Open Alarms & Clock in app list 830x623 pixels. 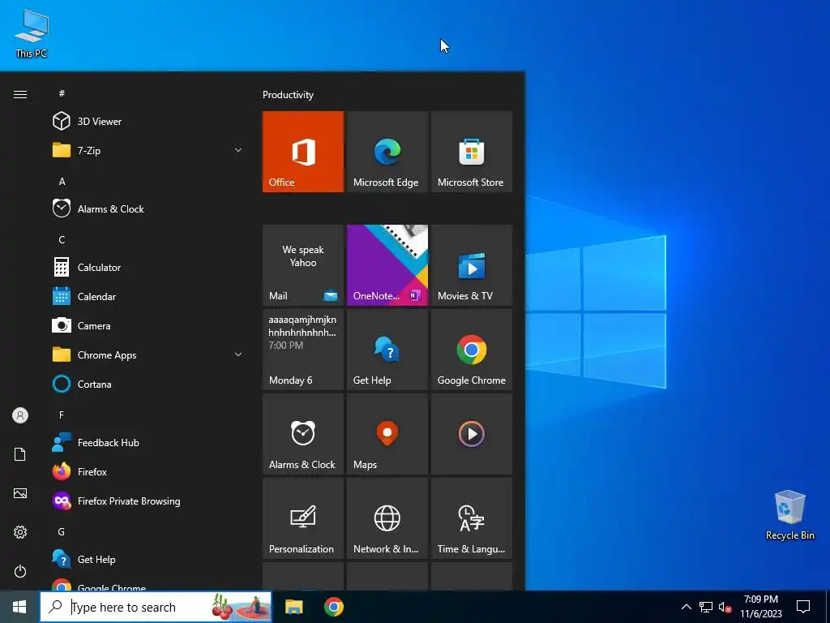(x=148, y=208)
